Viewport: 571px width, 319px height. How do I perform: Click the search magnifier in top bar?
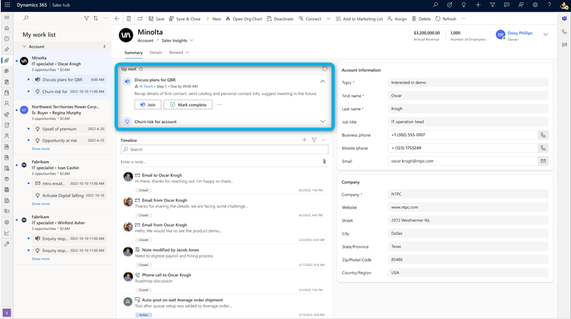(x=435, y=4)
